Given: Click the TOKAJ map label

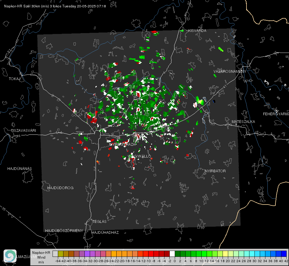Looking at the screenshot, I should 14,79.
